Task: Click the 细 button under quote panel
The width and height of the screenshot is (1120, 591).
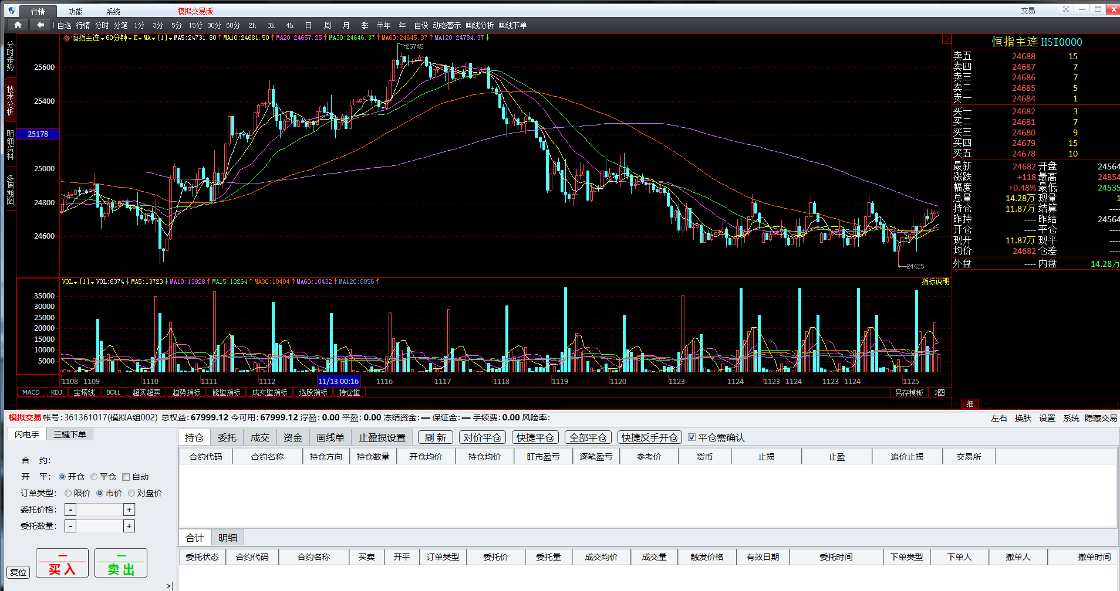Action: [970, 404]
